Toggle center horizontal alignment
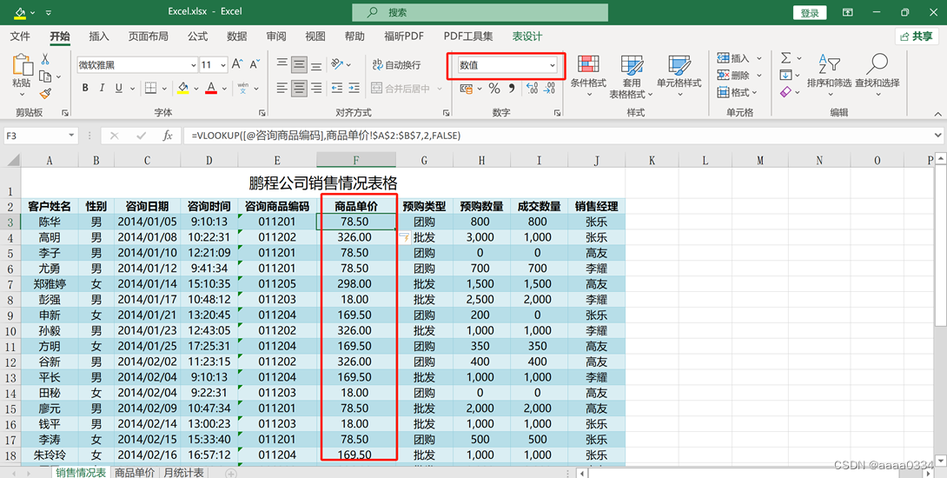Screen dimensions: 947x478 [299, 89]
